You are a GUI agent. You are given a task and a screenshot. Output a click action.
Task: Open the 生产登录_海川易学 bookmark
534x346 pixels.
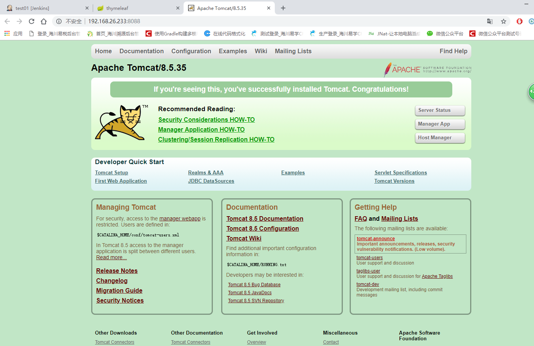(x=335, y=33)
